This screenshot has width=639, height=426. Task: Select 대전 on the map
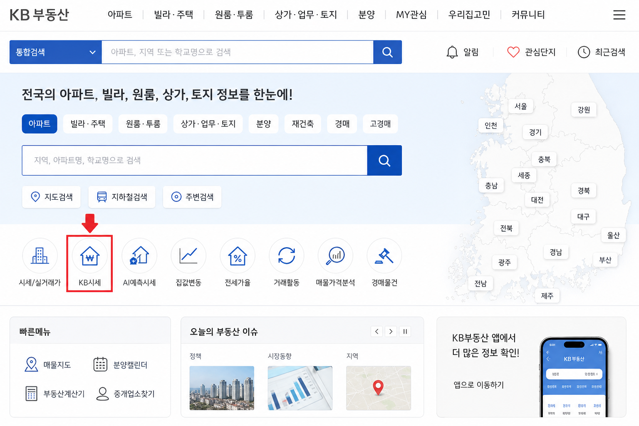point(537,200)
